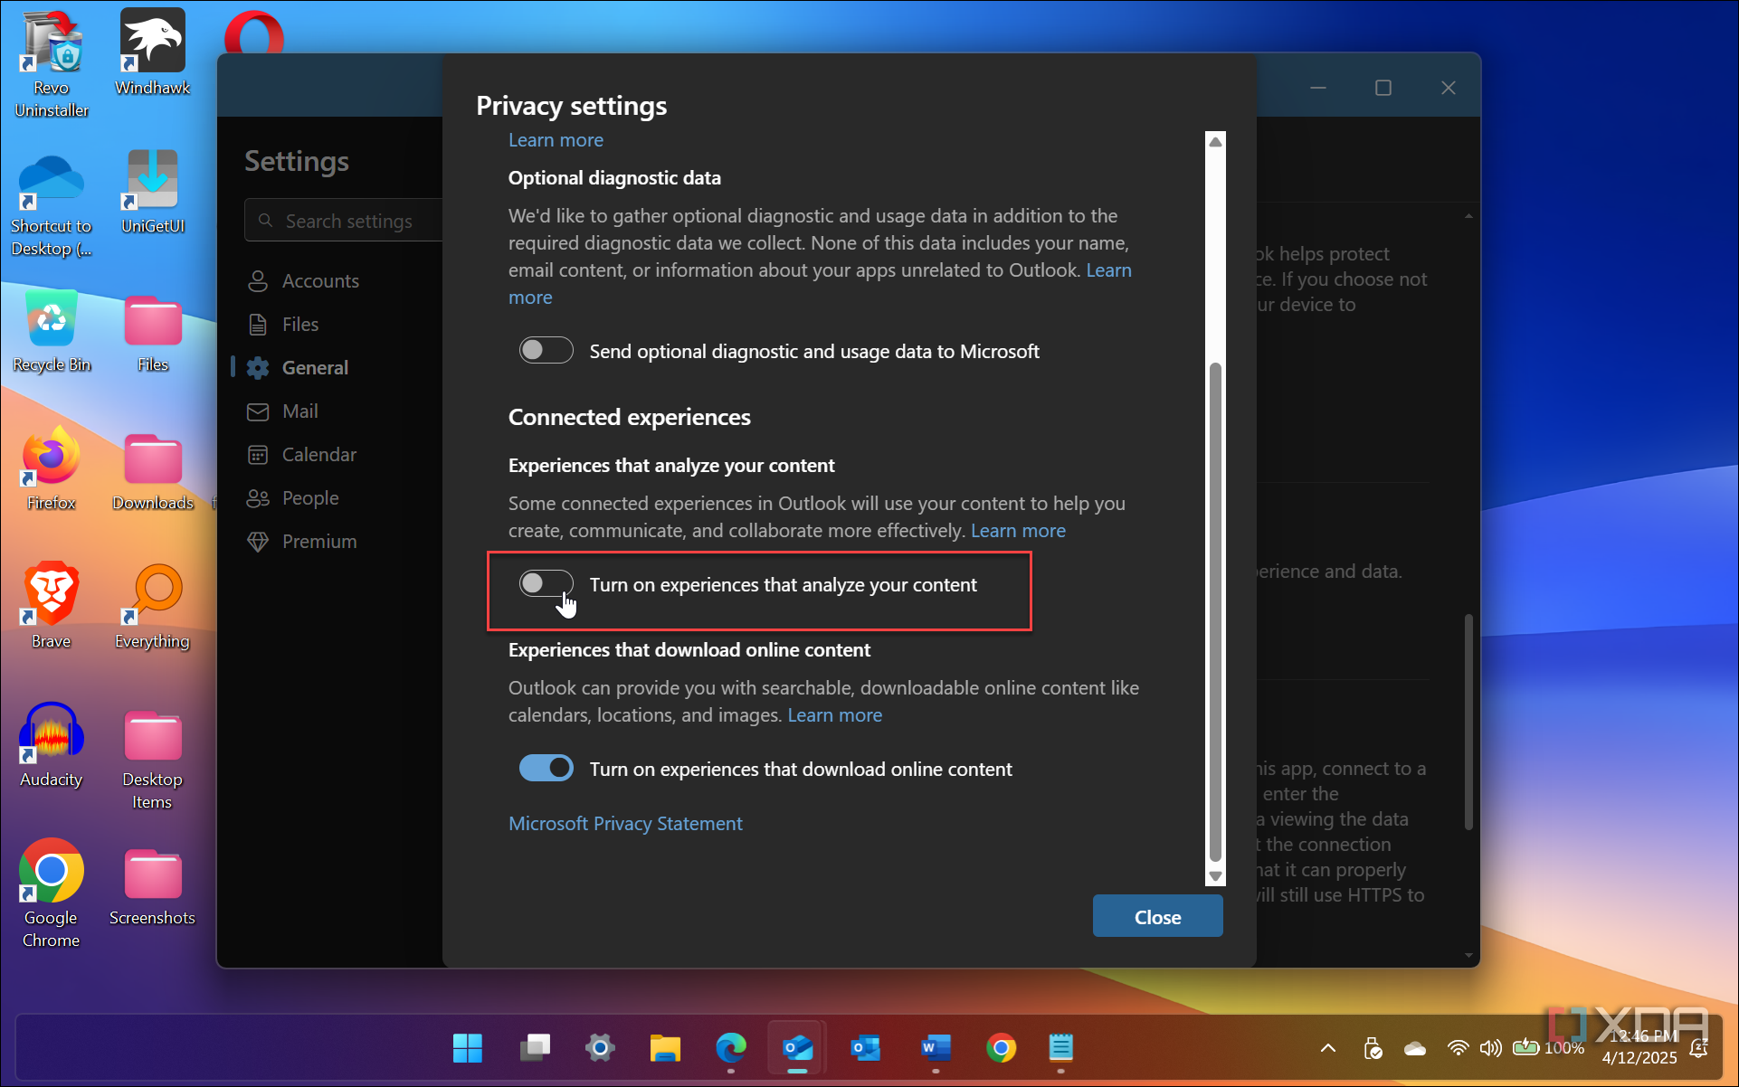Enable experiences that analyze your content
1739x1087 pixels.
(546, 583)
